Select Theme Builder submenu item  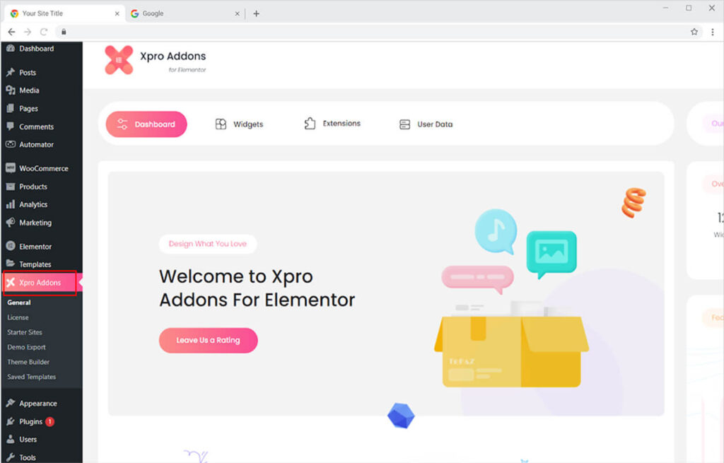coord(28,363)
